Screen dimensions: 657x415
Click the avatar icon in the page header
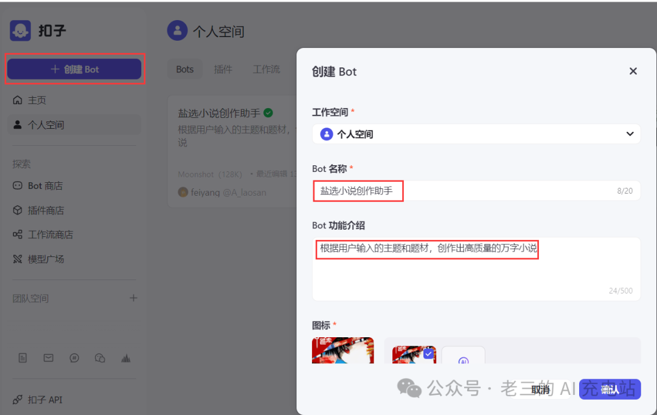pyautogui.click(x=177, y=30)
